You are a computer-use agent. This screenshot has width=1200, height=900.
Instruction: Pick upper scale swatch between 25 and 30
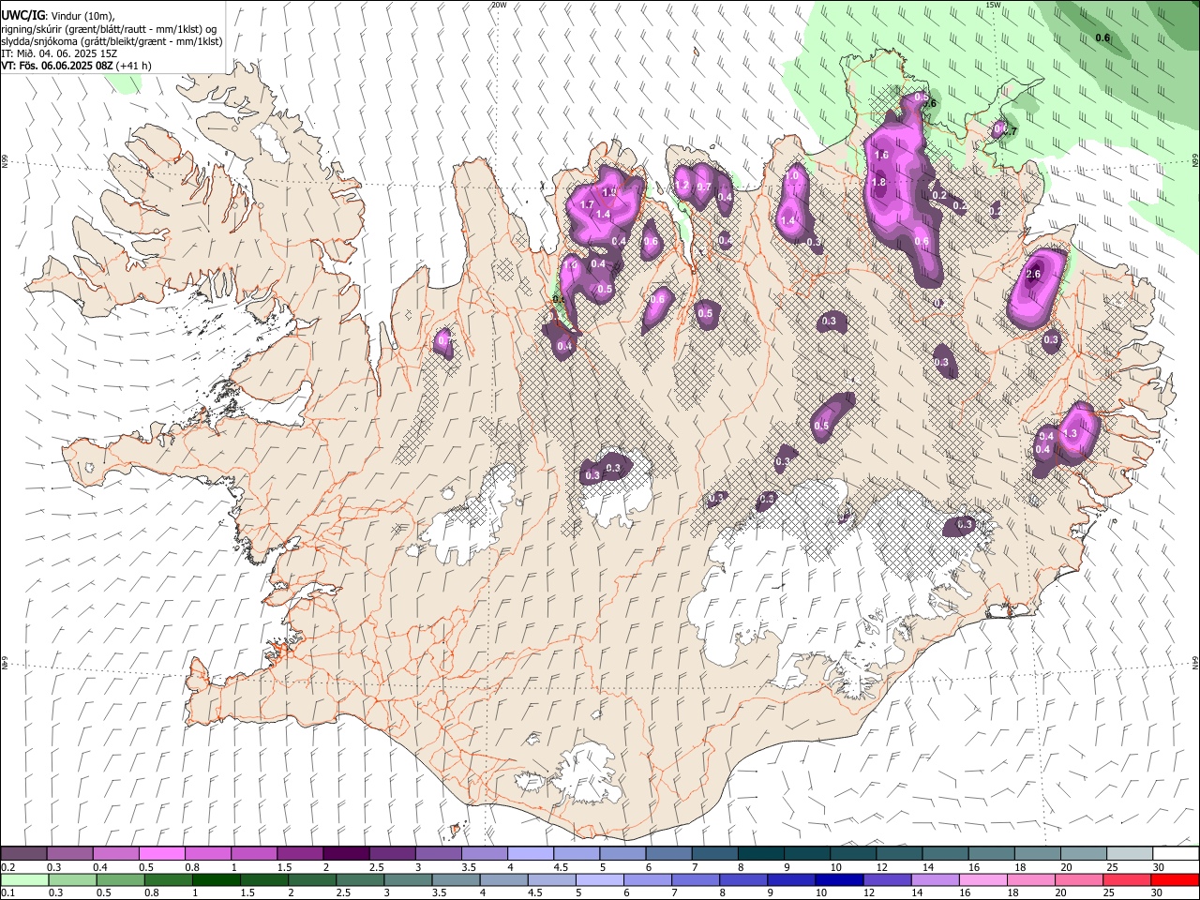click(1129, 853)
